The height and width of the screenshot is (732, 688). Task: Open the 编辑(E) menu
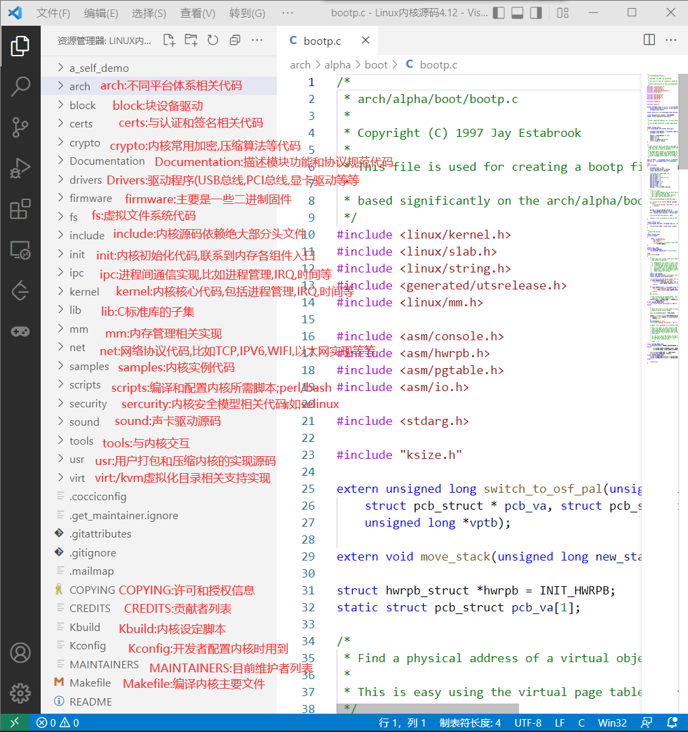click(101, 13)
